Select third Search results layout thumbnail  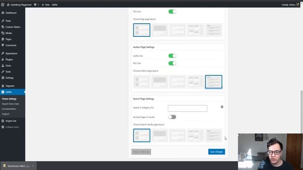pos(178,136)
